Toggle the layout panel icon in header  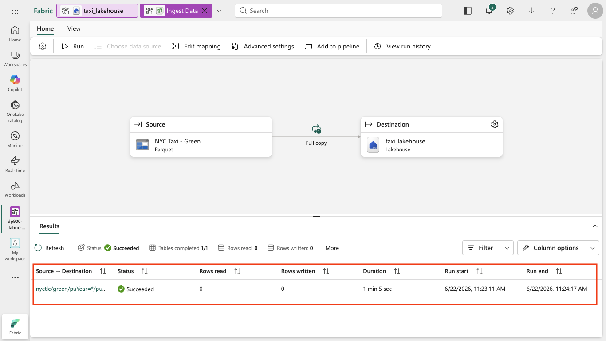coord(468,11)
